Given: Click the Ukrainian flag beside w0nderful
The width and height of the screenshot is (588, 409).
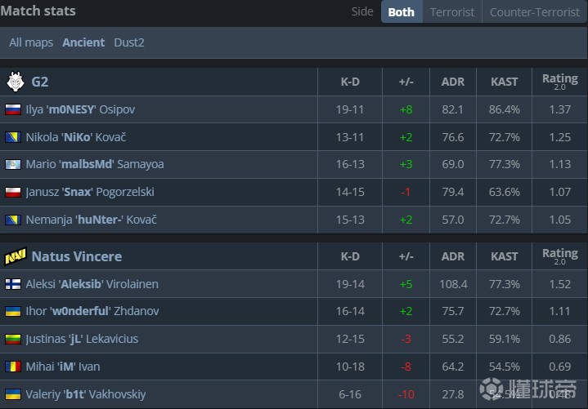Looking at the screenshot, I should pyautogui.click(x=13, y=311).
